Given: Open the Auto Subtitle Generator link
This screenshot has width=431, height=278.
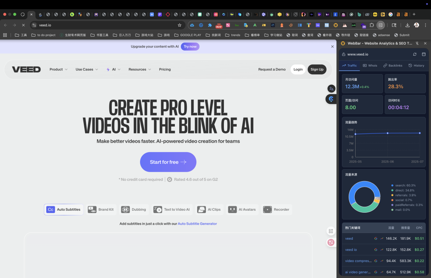Looking at the screenshot, I should coord(198,224).
